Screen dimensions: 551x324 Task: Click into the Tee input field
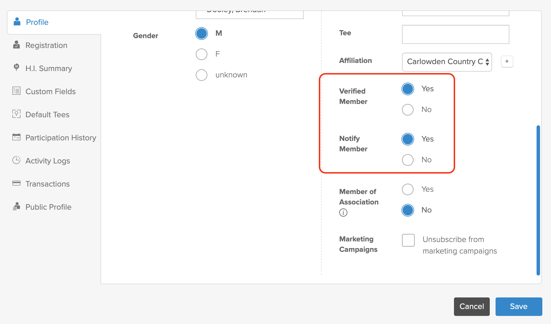coord(455,34)
